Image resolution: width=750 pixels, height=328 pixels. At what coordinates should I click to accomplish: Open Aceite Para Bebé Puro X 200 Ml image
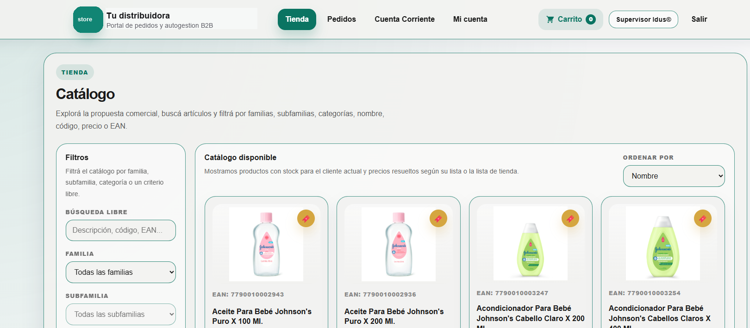(399, 244)
